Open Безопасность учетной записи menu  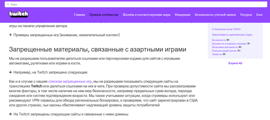point(215,15)
